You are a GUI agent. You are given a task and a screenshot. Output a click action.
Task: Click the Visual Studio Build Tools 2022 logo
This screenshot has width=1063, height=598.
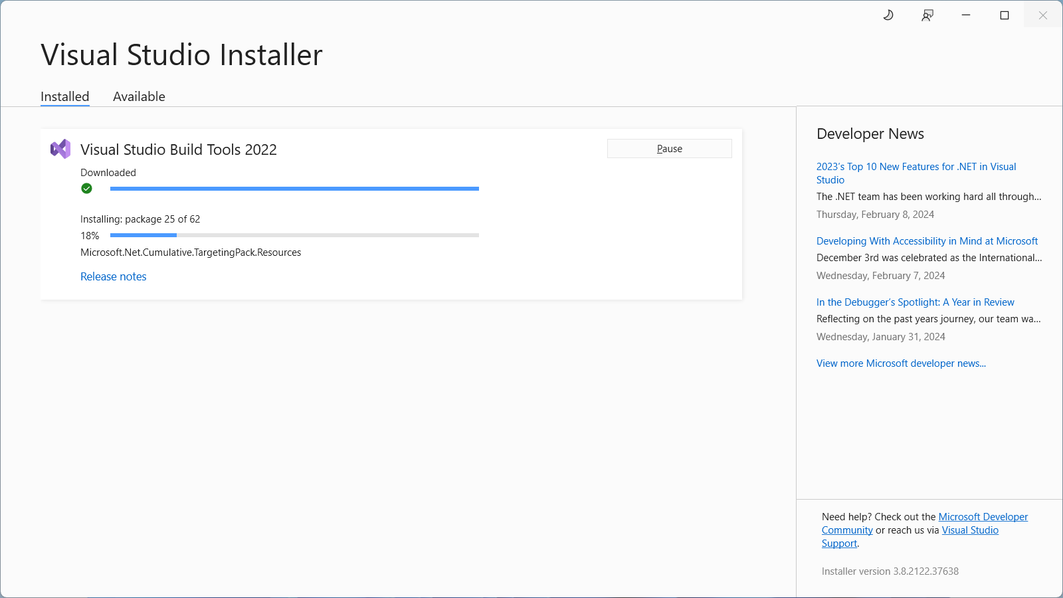click(61, 149)
